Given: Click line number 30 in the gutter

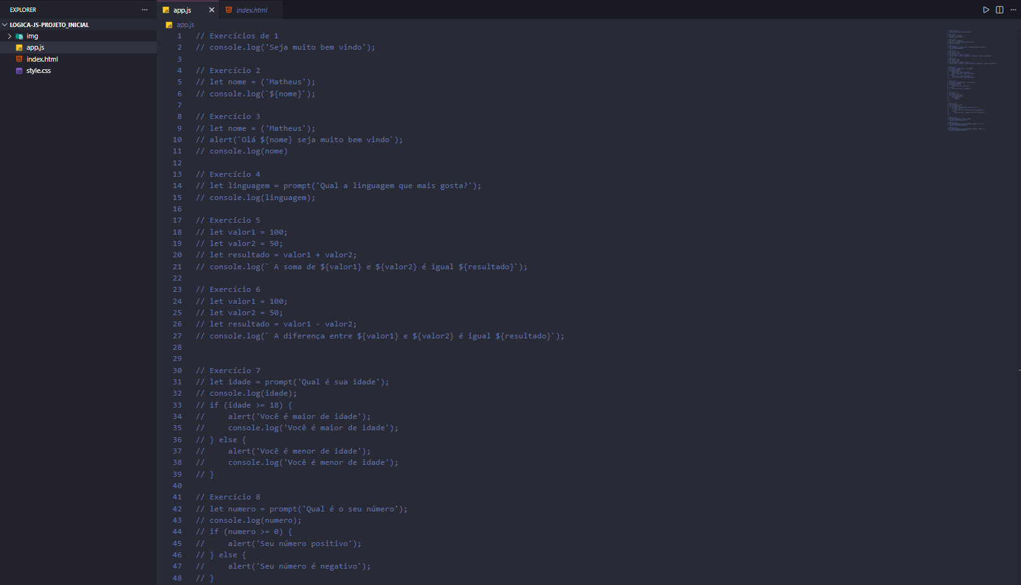Looking at the screenshot, I should [177, 370].
